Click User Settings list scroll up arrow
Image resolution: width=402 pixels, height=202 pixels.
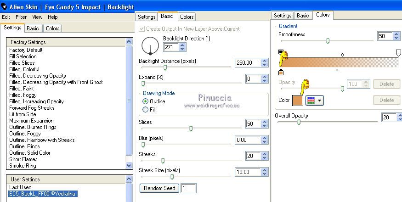tap(129, 179)
